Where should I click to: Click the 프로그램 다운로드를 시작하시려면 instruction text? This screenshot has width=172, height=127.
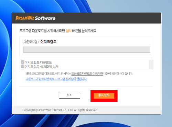point(58,31)
